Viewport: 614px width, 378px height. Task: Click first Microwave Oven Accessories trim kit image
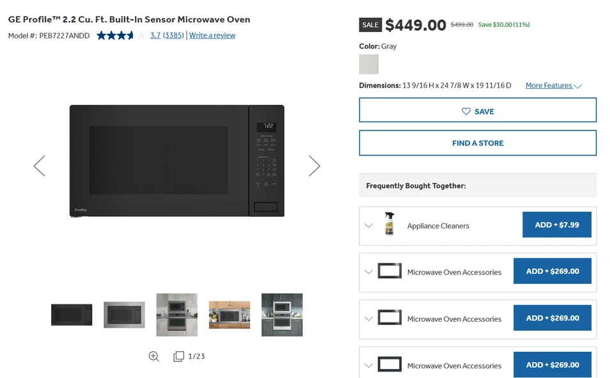390,271
